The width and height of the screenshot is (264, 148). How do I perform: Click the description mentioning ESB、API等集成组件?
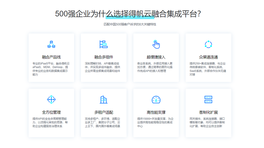click(x=103, y=67)
